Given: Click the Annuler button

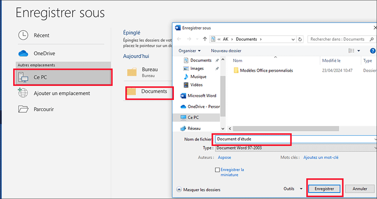Looking at the screenshot, I should click(360, 189).
